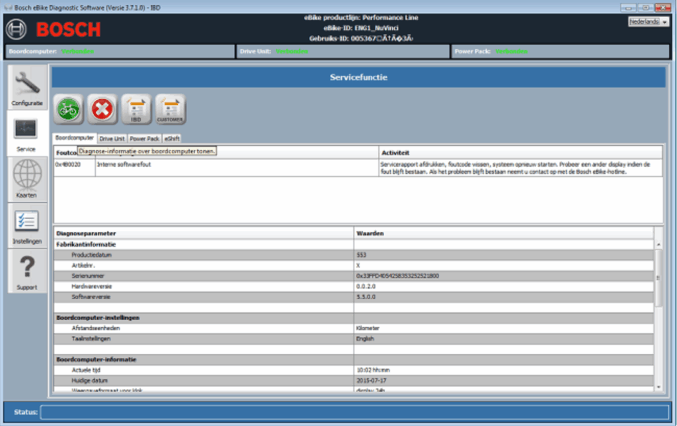The width and height of the screenshot is (677, 426).
Task: Click the eBike-ID header line
Action: pos(361,28)
